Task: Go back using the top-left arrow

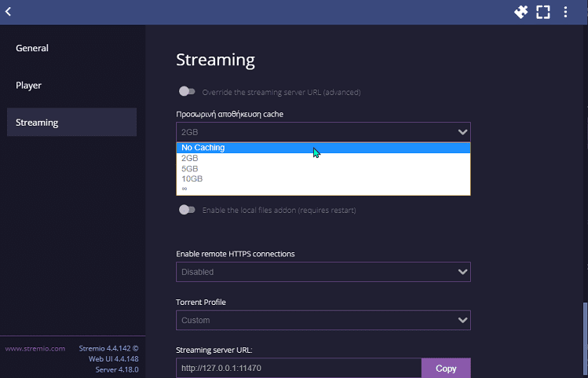Action: coord(9,12)
